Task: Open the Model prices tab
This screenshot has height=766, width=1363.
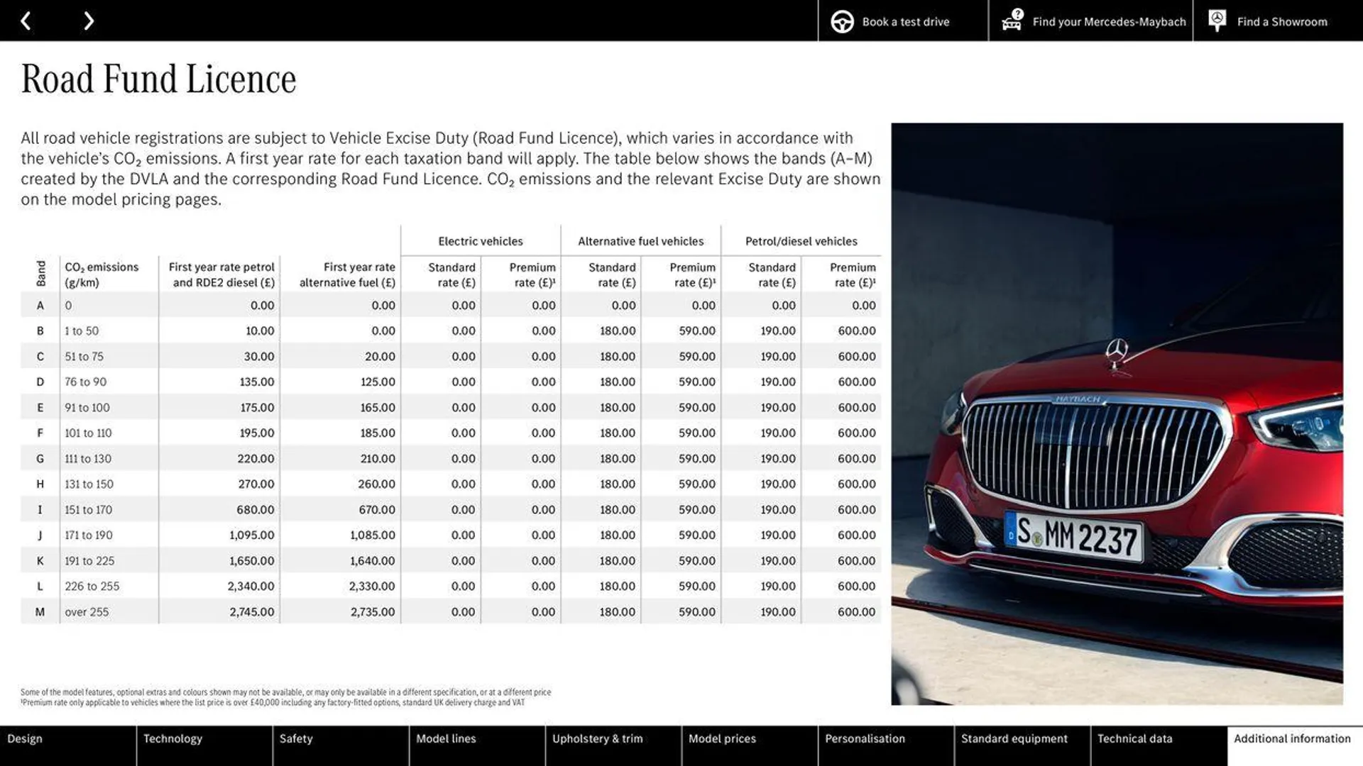Action: 749,745
